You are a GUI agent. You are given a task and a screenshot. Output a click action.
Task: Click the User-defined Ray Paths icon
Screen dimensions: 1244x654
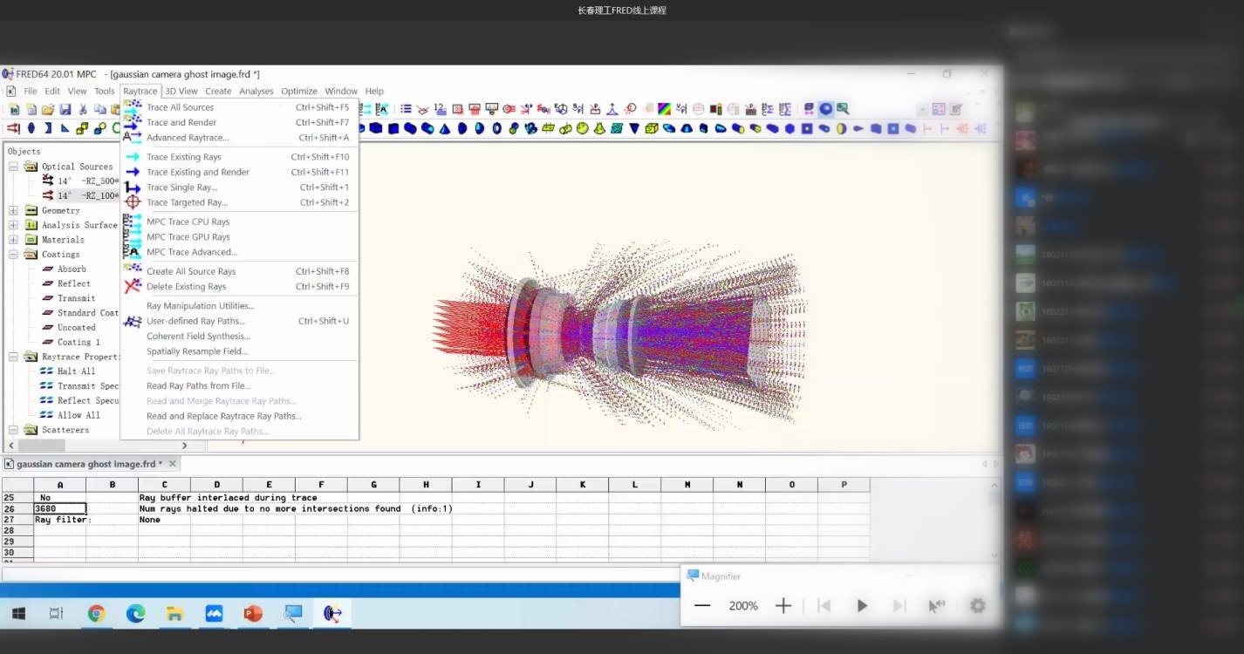click(x=133, y=321)
